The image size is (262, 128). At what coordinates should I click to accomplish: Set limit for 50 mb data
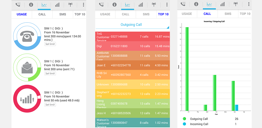[x=50, y=105]
